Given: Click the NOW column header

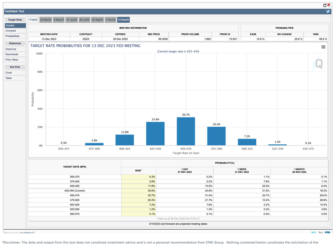Looking at the screenshot, I should pos(139,170).
